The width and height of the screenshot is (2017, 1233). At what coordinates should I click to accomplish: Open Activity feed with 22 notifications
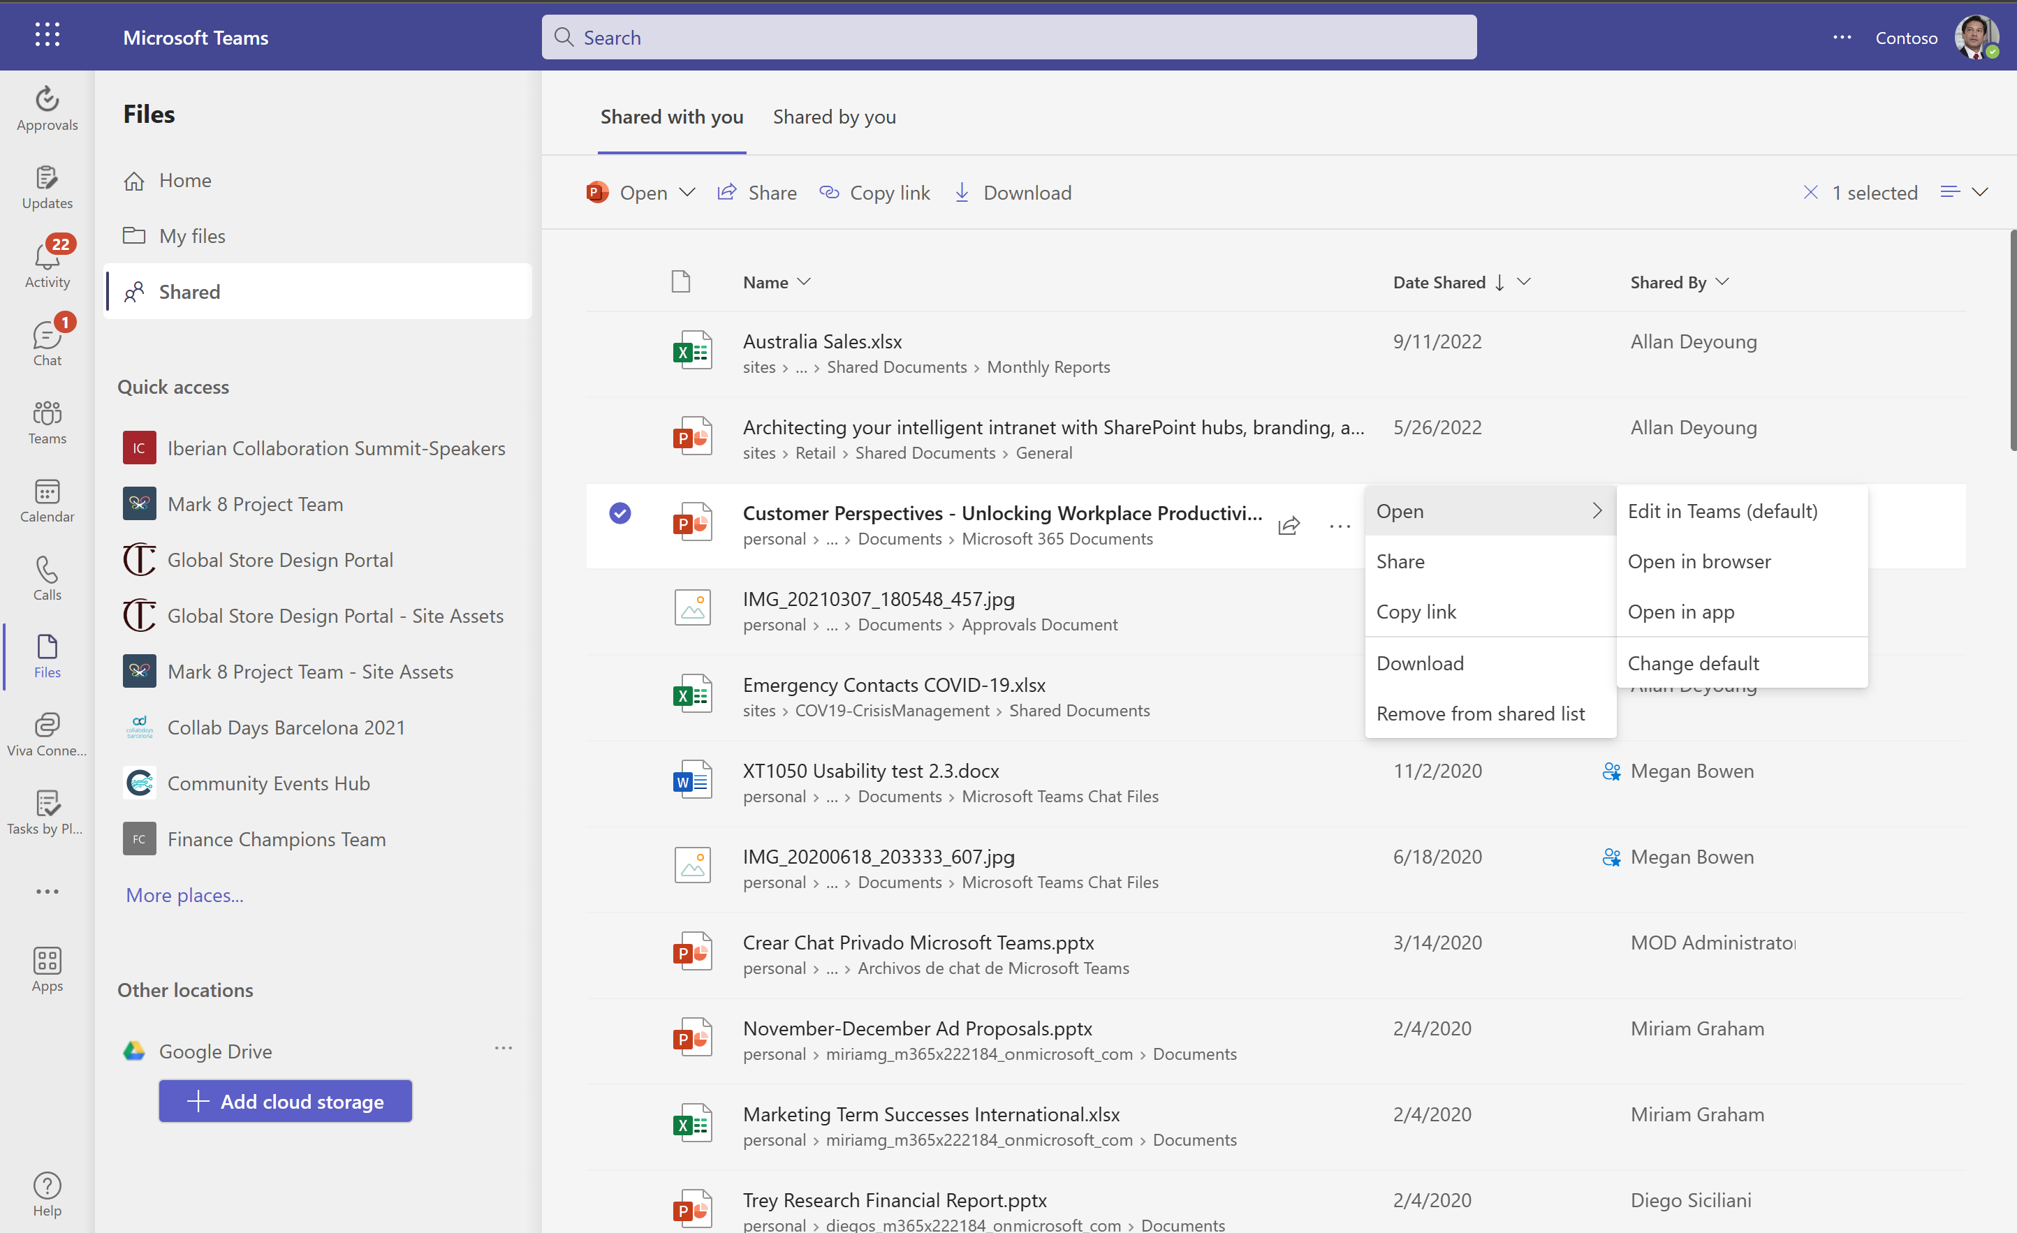click(47, 263)
